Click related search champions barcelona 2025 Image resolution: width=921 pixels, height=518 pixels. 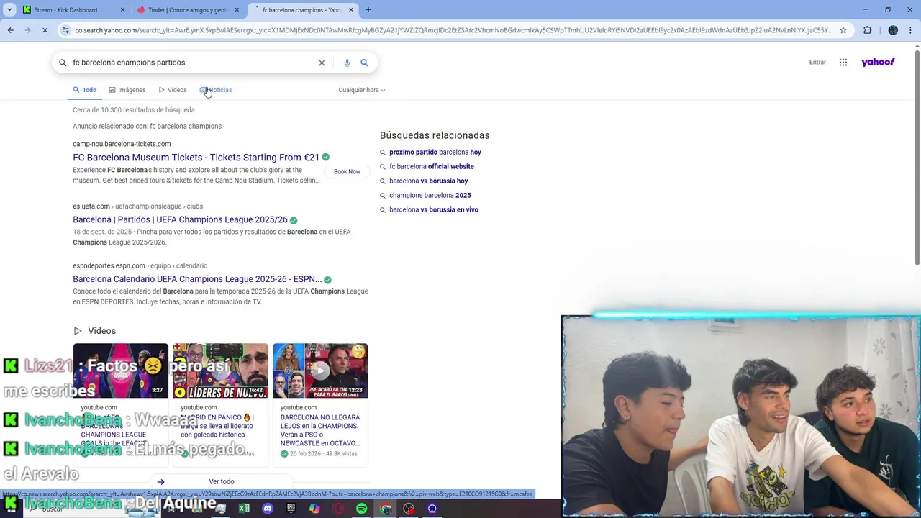tap(430, 195)
